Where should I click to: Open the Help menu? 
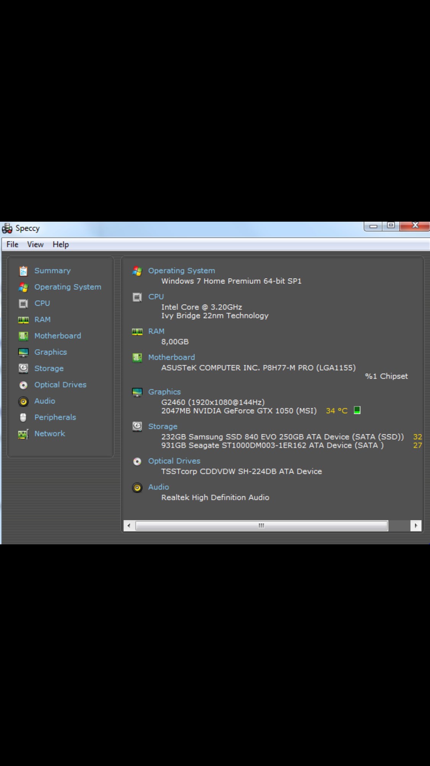click(61, 244)
